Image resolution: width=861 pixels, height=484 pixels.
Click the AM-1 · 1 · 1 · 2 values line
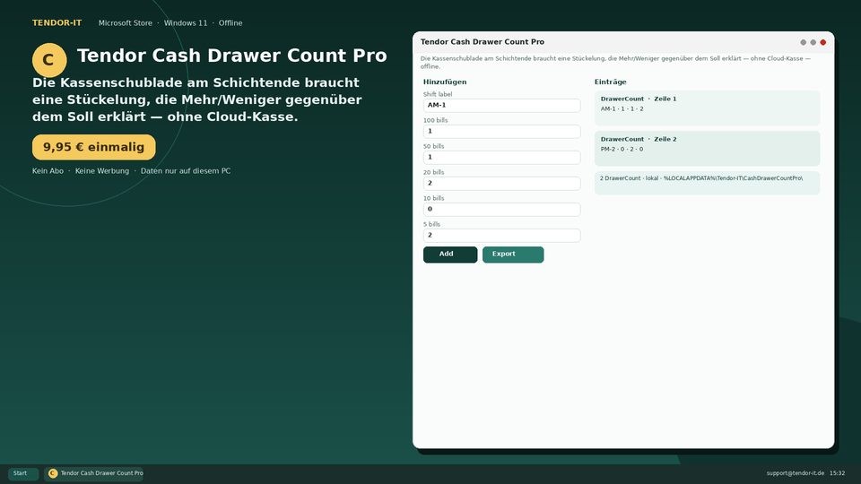point(622,108)
